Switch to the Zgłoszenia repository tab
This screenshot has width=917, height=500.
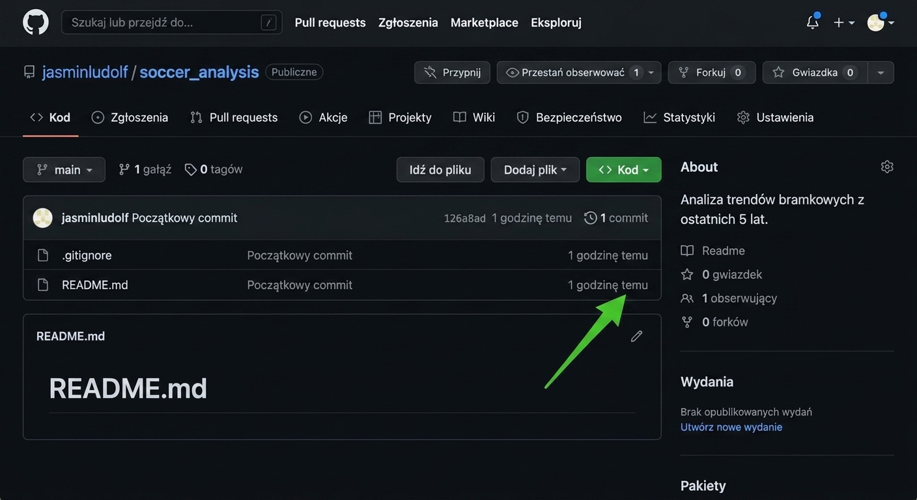click(130, 117)
